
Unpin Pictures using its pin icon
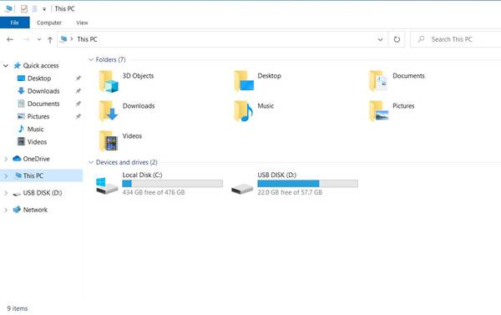coord(78,116)
